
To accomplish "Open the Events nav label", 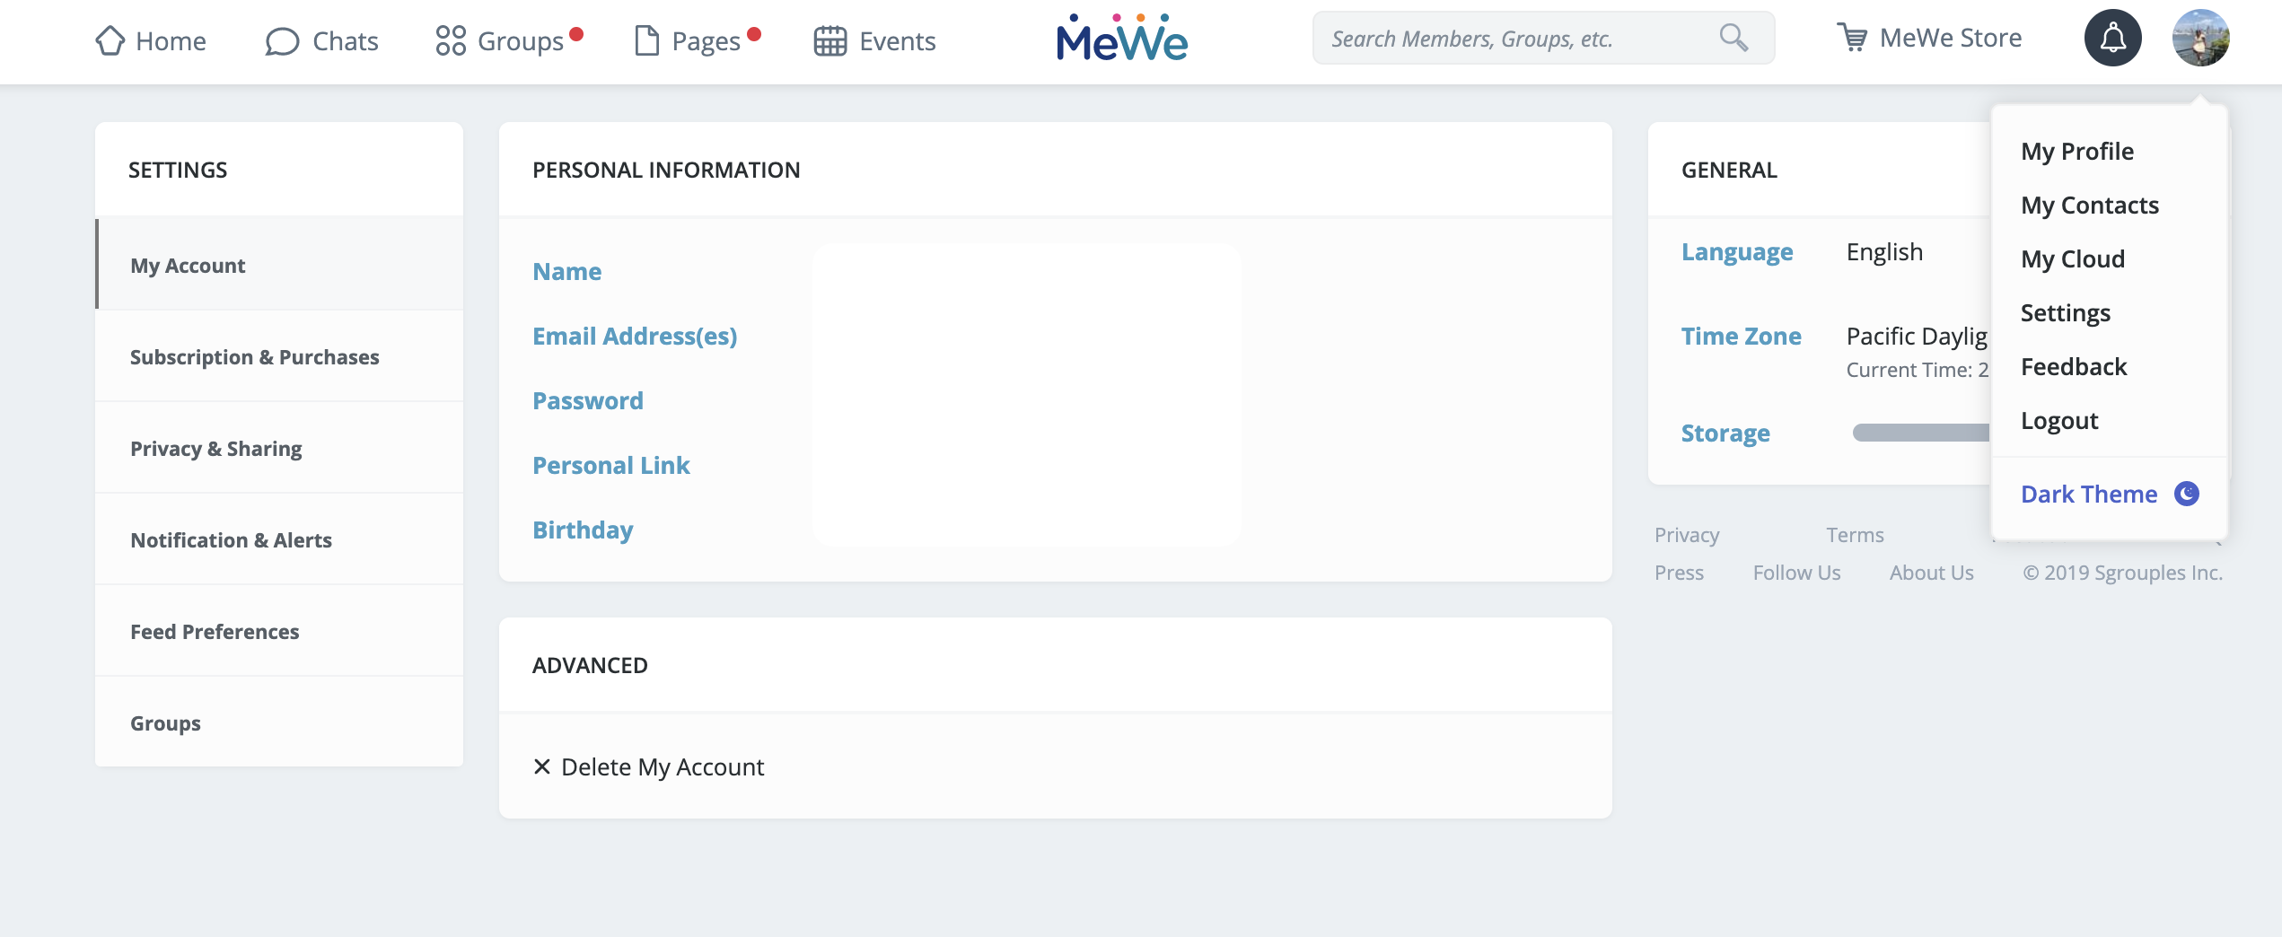I will [x=898, y=41].
